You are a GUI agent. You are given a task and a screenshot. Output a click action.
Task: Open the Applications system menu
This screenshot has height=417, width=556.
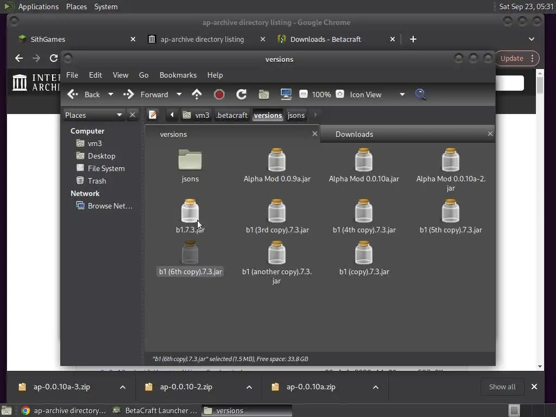pyautogui.click(x=39, y=7)
